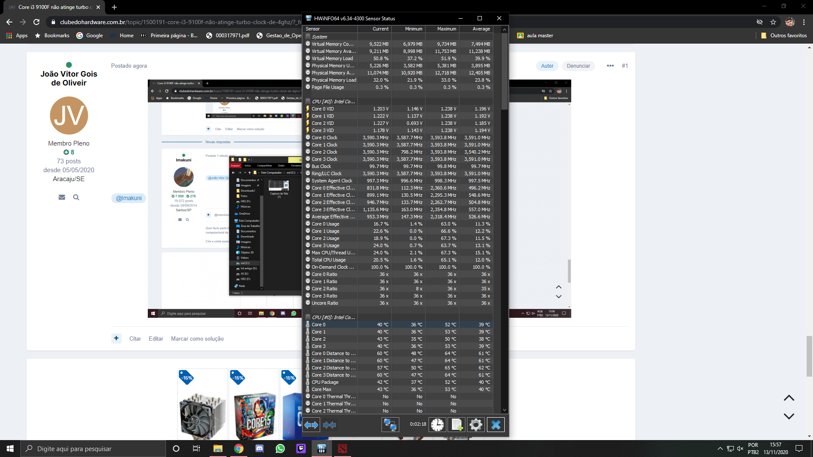Click the magnifier icon under João Vitor profile
The height and width of the screenshot is (457, 813).
point(76,197)
